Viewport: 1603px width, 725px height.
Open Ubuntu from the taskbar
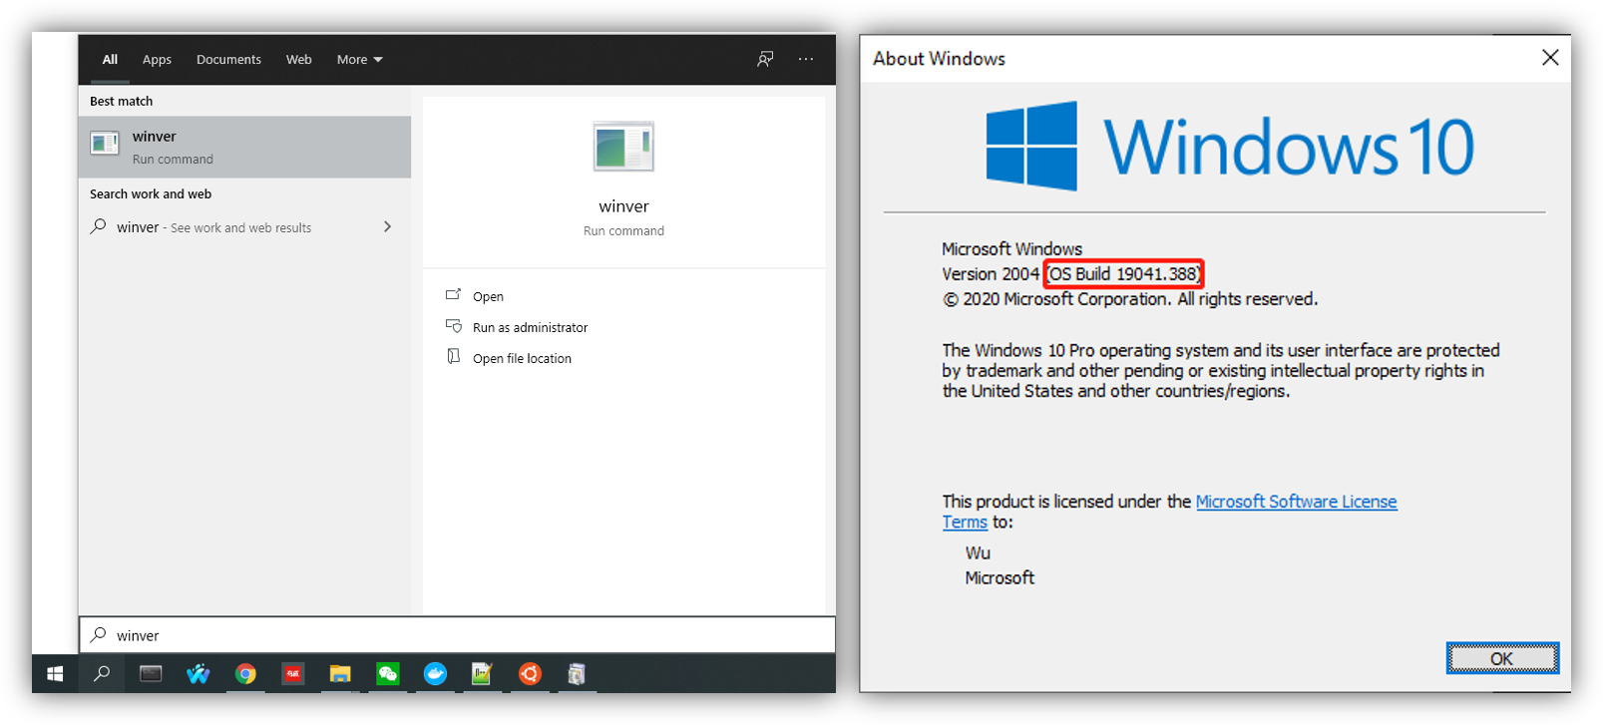(530, 674)
